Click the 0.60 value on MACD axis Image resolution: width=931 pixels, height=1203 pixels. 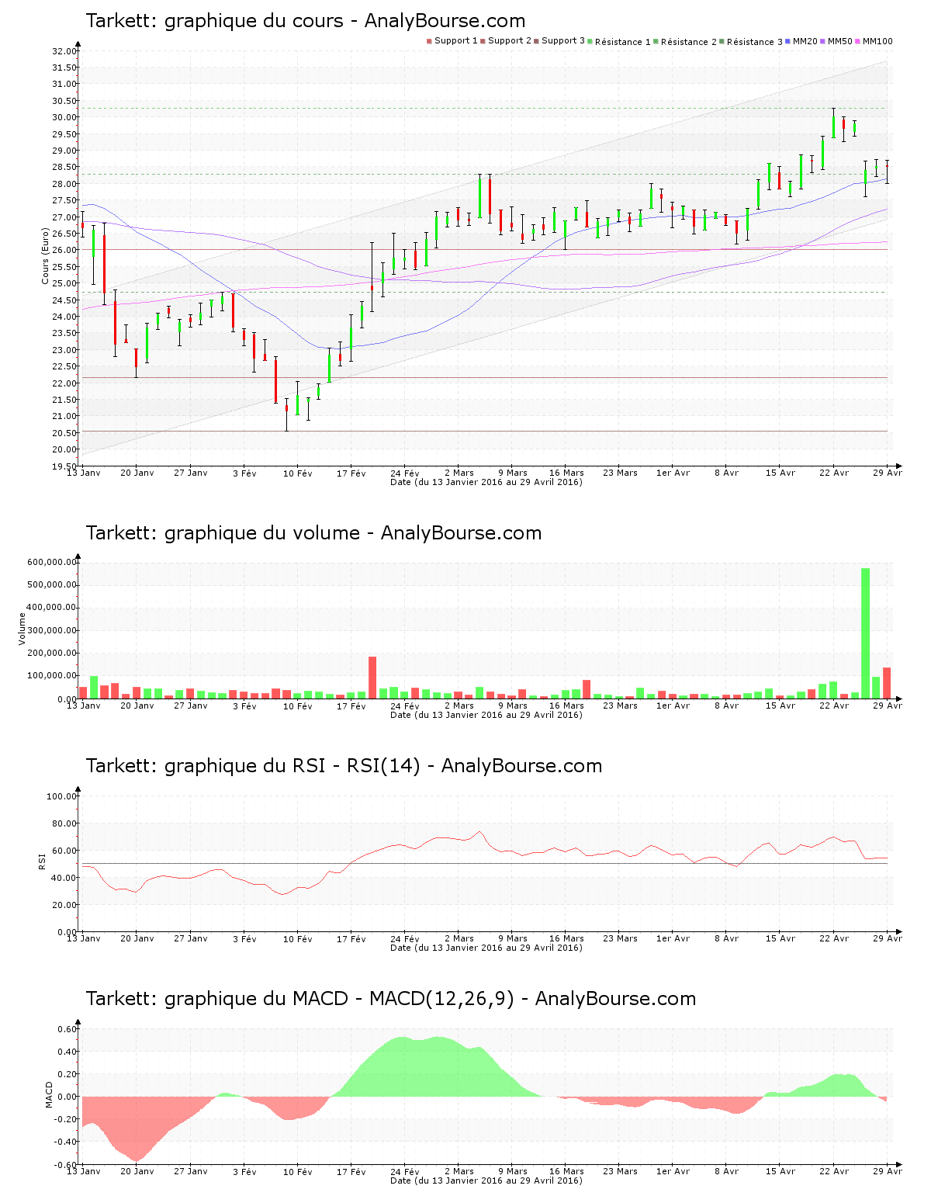(67, 1029)
